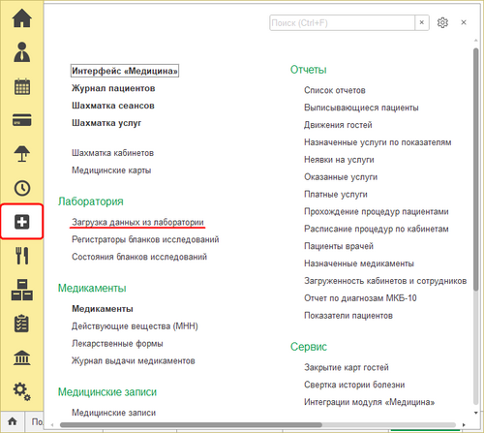Open the person with tie section icon
The height and width of the screenshot is (433, 484).
(x=22, y=52)
